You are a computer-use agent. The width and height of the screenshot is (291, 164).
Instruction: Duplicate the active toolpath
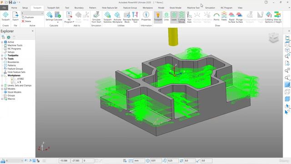point(28,17)
